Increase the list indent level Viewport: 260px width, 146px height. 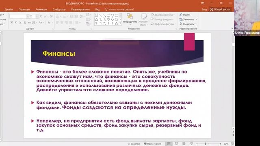coord(76,16)
